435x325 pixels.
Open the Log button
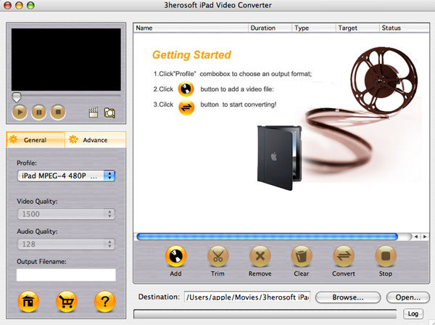(x=413, y=314)
